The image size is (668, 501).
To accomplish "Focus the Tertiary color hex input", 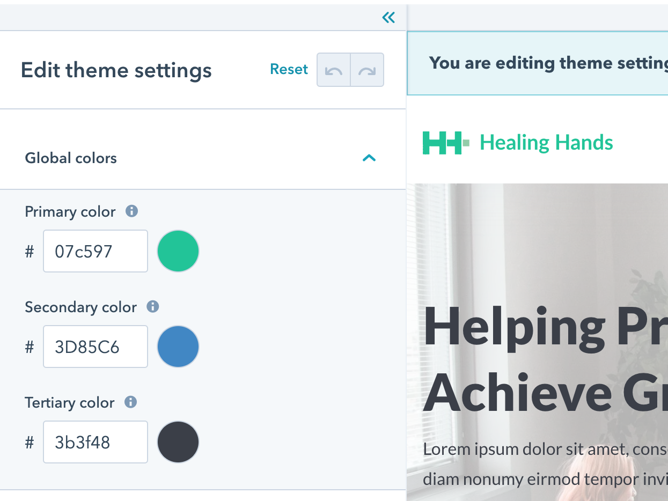I will click(x=96, y=442).
